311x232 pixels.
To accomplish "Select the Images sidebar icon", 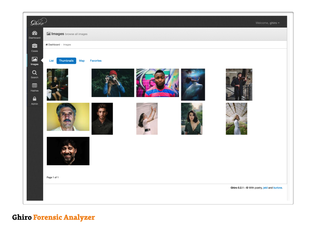I will [34, 60].
